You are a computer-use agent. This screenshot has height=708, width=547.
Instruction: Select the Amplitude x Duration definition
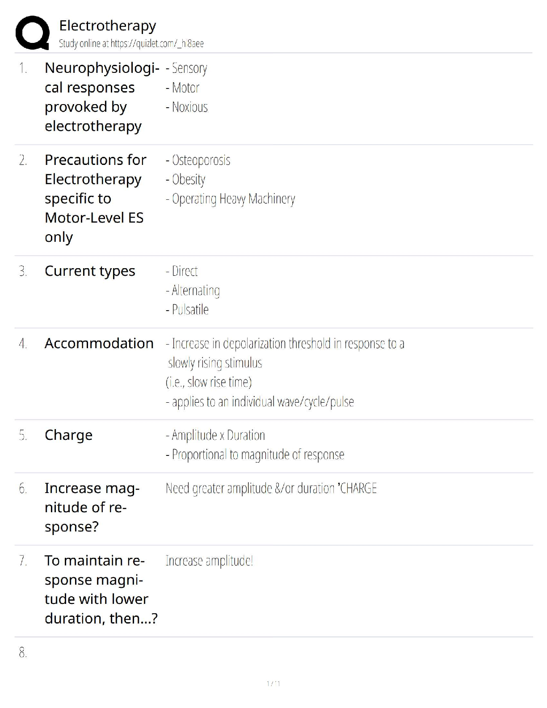215,435
